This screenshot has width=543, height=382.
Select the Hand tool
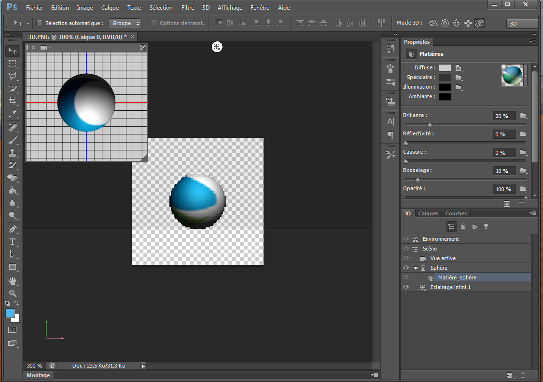point(13,280)
